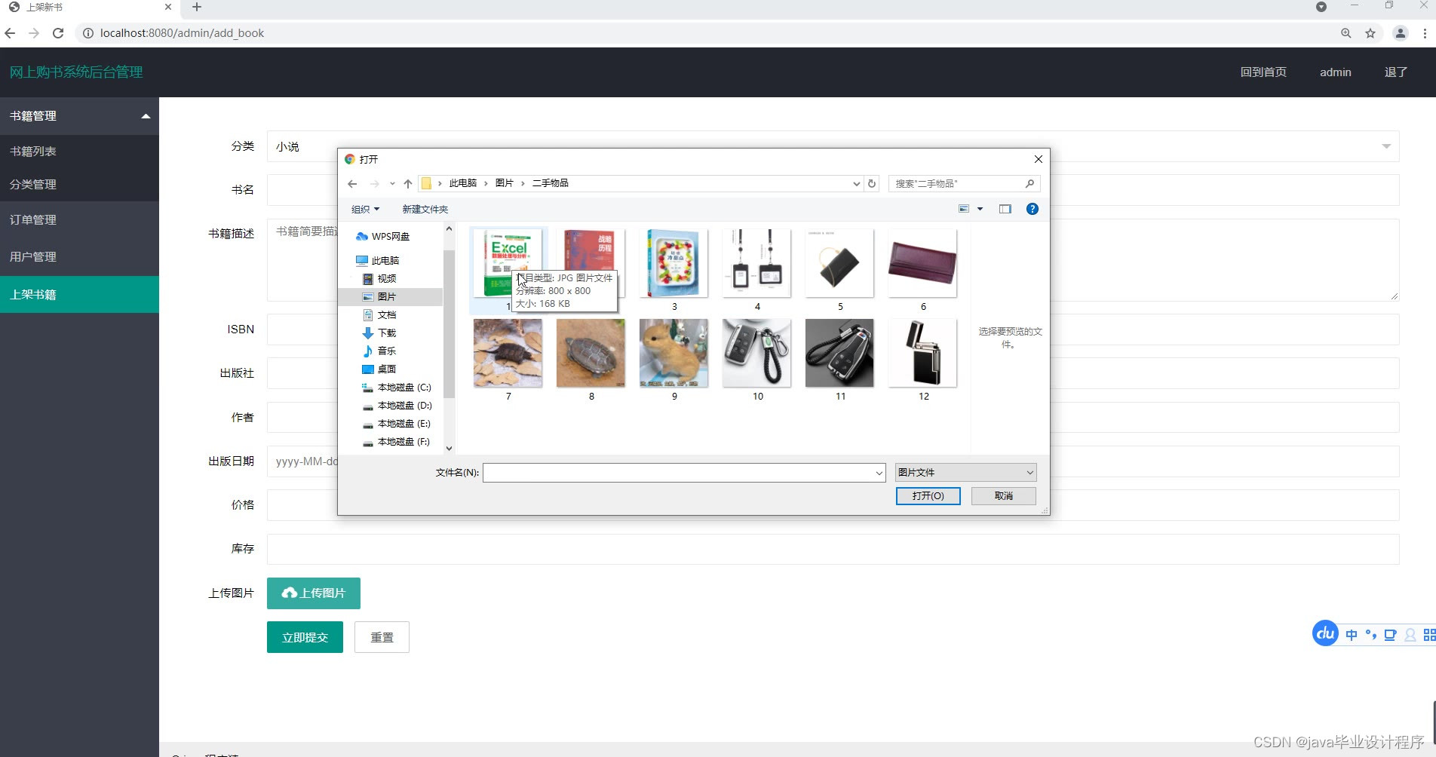Viewport: 1436px width, 757px height.
Task: Select car key image 10
Action: click(756, 353)
